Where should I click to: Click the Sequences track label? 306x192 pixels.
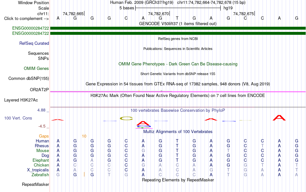coord(38,53)
